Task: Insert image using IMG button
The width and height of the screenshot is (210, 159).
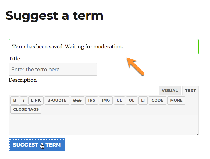Action: click(x=106, y=100)
